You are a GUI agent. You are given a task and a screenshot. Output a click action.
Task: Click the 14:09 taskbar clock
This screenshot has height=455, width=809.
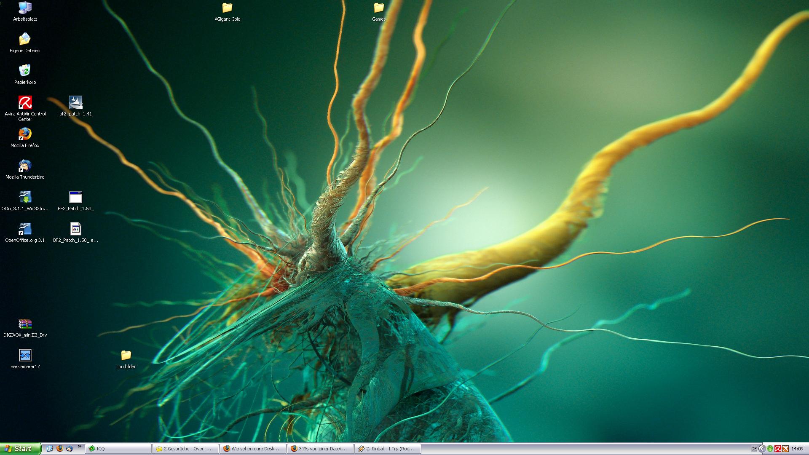797,449
